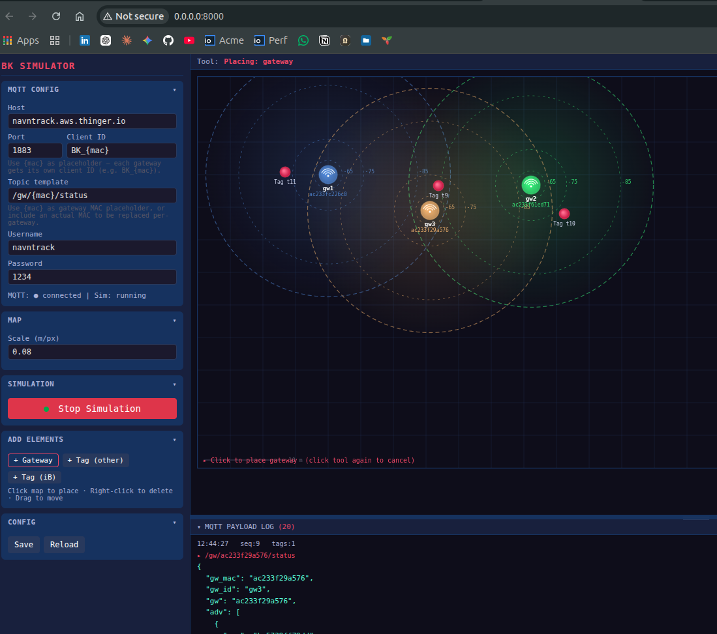
Task: Edit the Password field
Action: coord(93,277)
